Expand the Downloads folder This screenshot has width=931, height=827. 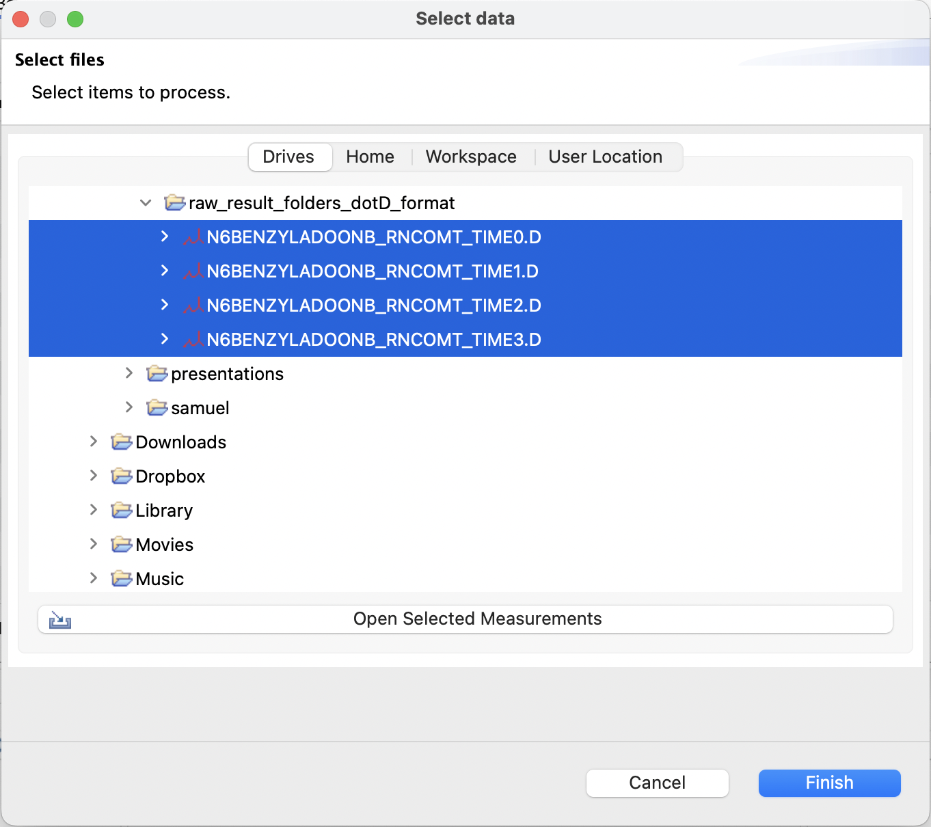click(x=93, y=442)
